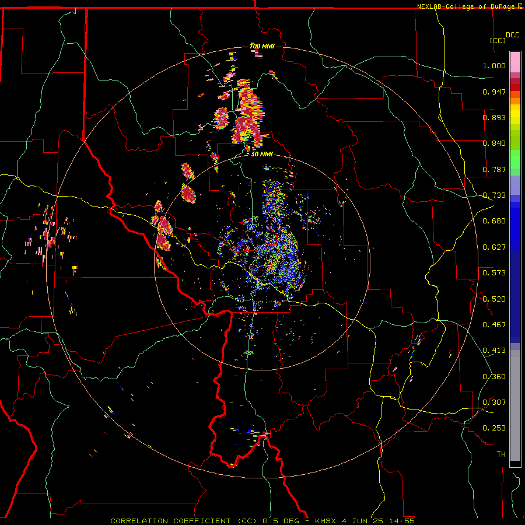
Task: Click the TH threshold label
Action: pyautogui.click(x=501, y=454)
